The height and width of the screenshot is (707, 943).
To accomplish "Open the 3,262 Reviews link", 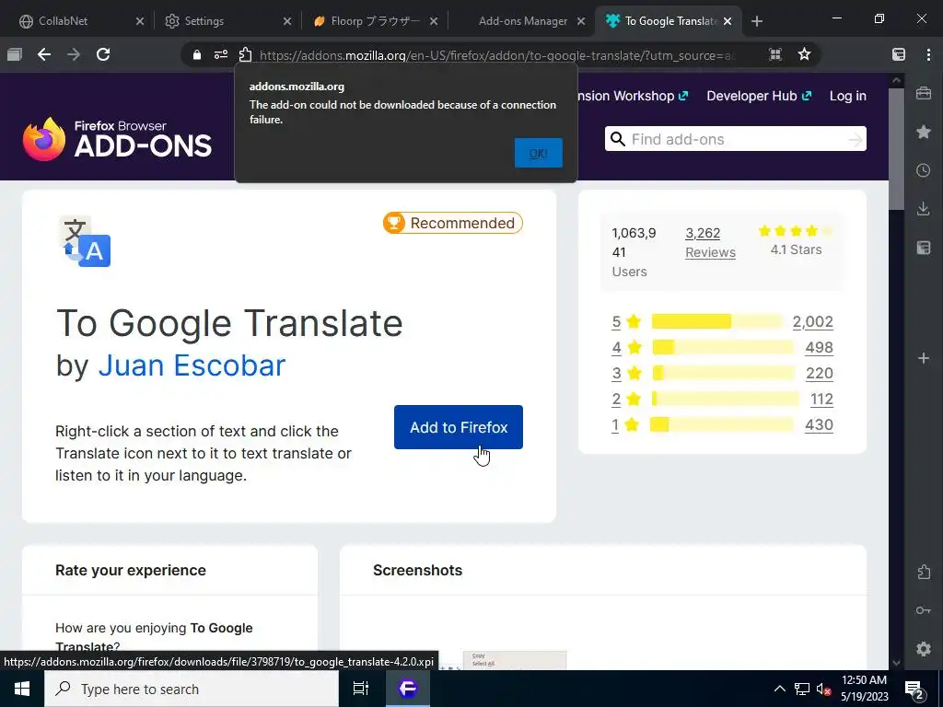I will click(710, 242).
